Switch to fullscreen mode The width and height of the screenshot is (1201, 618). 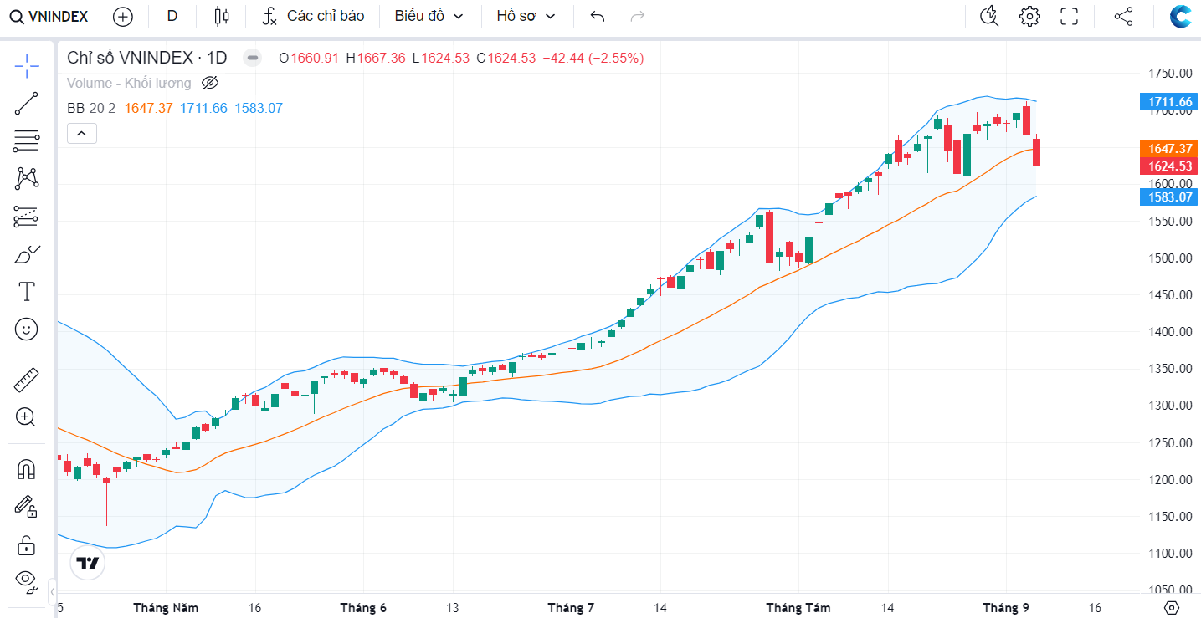tap(1069, 16)
